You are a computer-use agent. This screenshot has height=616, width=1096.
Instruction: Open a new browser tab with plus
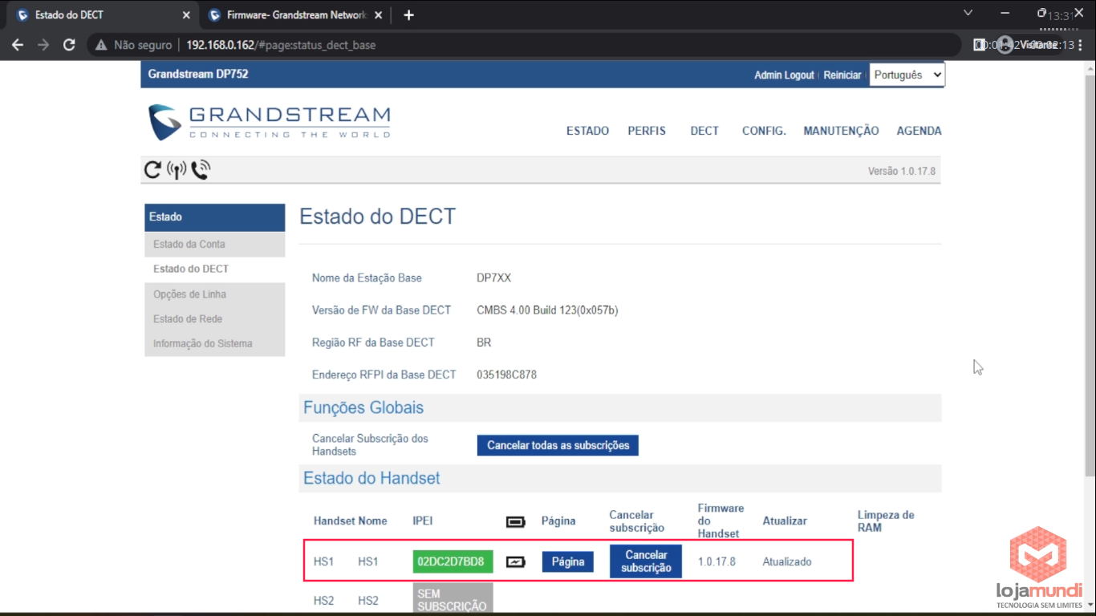point(408,14)
